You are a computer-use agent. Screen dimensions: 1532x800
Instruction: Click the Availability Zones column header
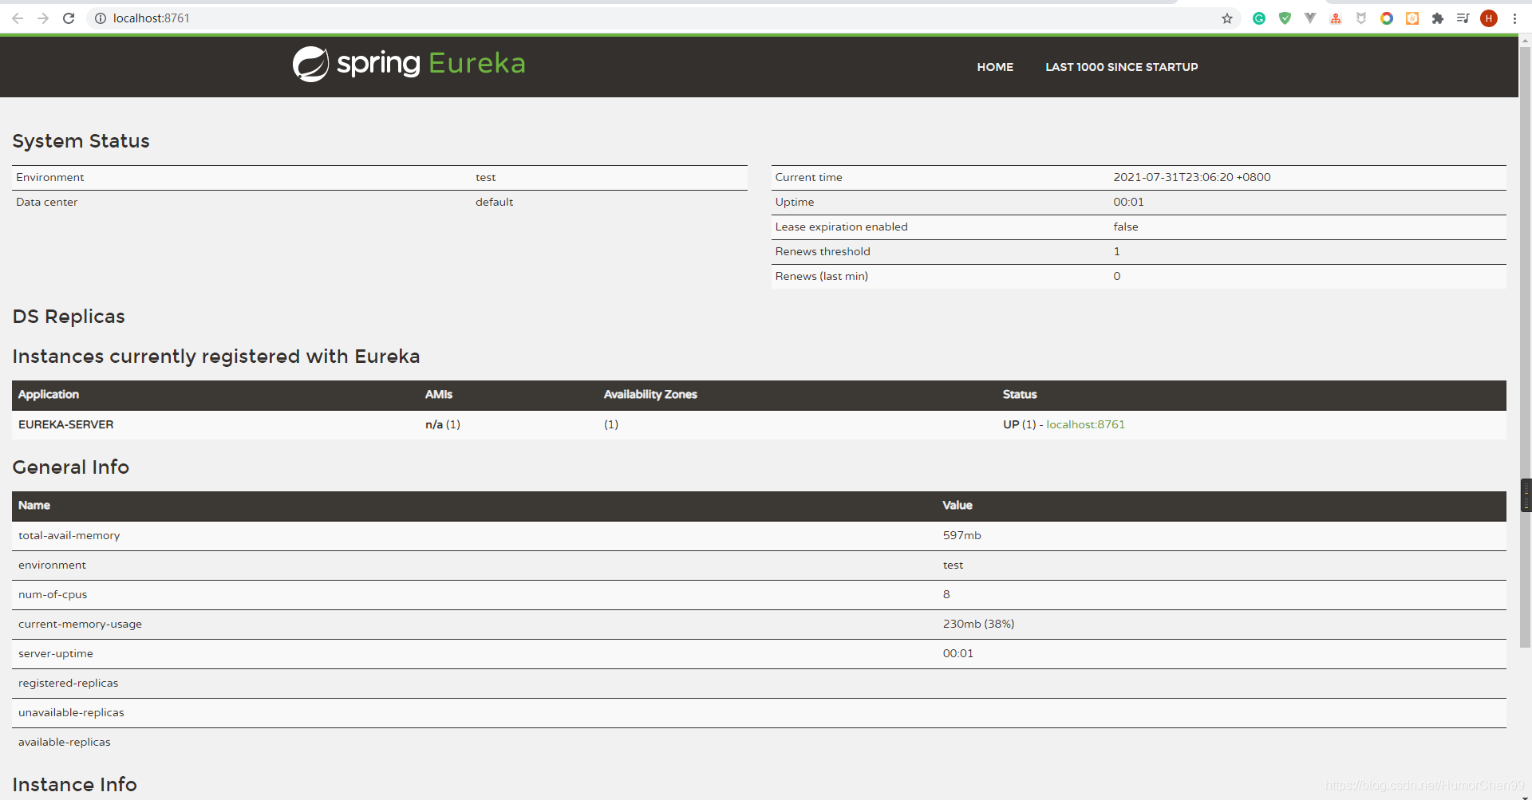point(650,394)
